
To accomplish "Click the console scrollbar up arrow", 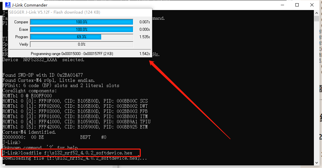I will coord(316,13).
